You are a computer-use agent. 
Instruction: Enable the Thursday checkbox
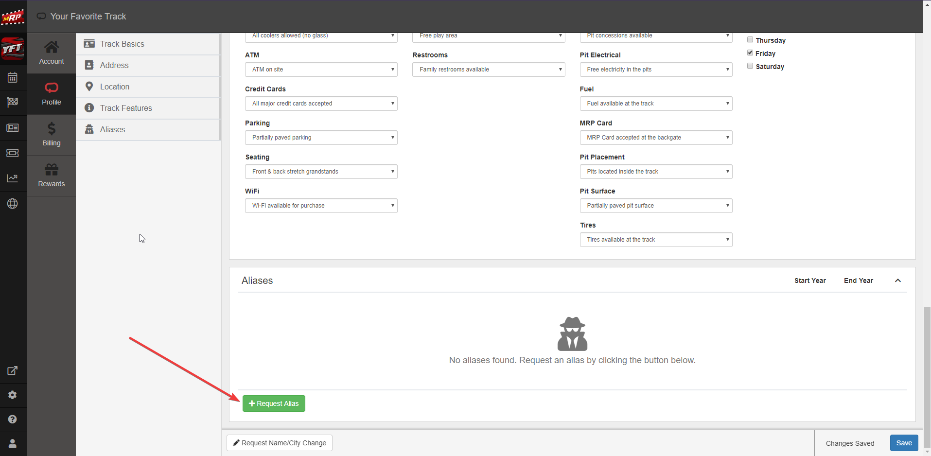tap(750, 40)
